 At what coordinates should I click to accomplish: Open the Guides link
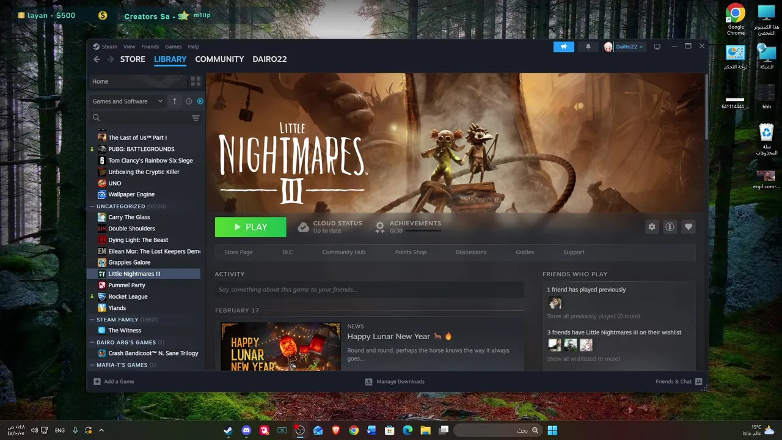[x=525, y=252]
